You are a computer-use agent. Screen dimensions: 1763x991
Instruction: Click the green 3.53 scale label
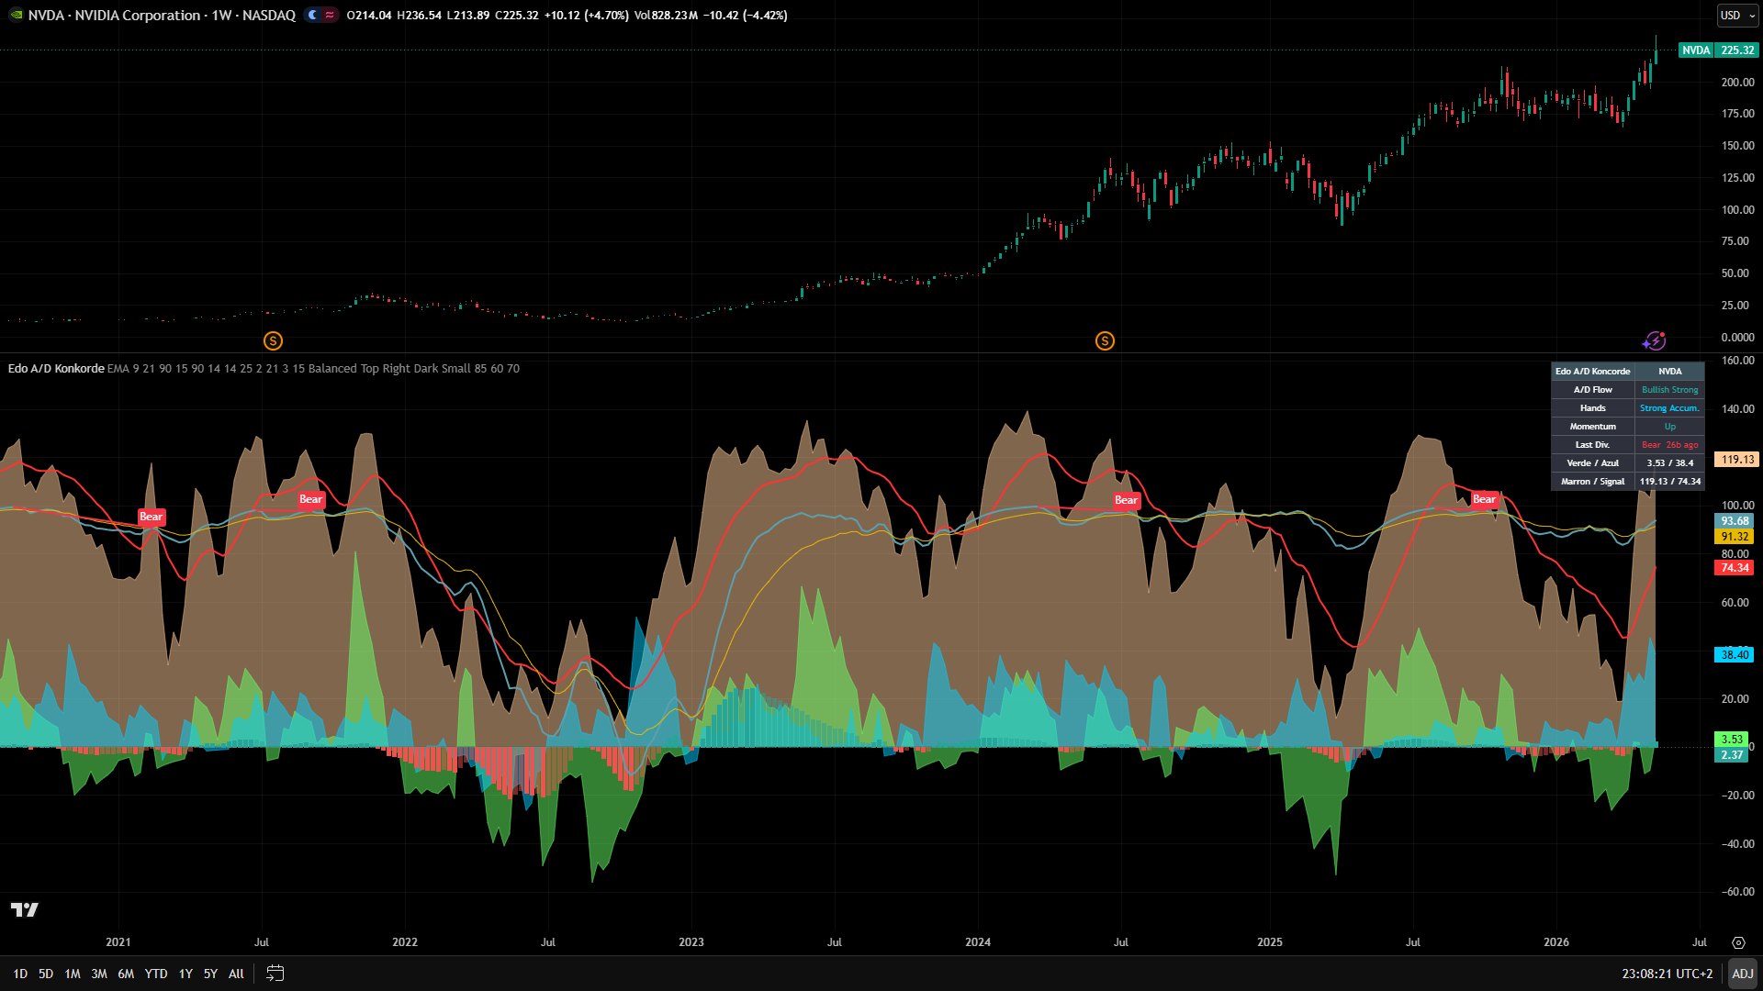coord(1731,740)
